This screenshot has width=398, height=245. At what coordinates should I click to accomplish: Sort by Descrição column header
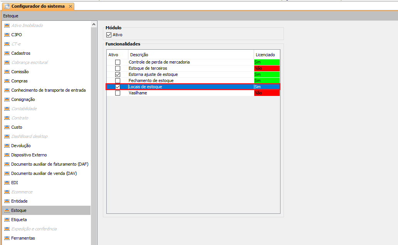coord(191,55)
